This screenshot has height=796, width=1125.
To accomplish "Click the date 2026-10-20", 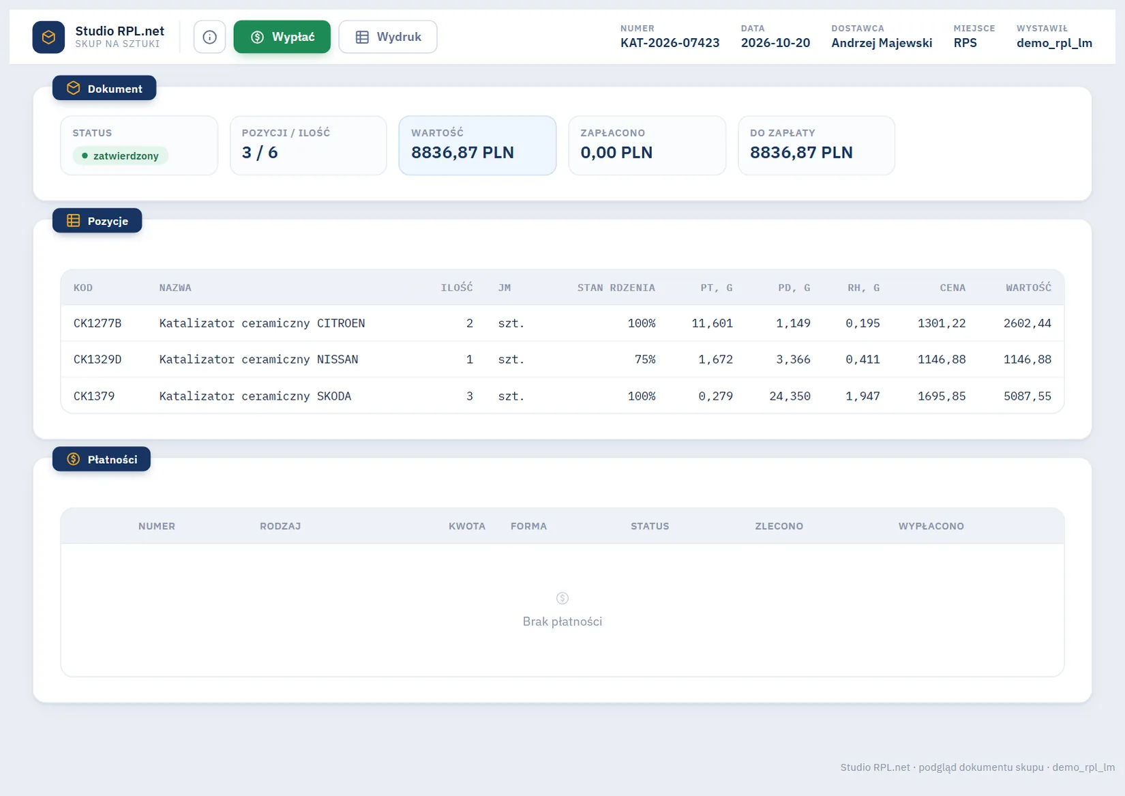I will (775, 43).
